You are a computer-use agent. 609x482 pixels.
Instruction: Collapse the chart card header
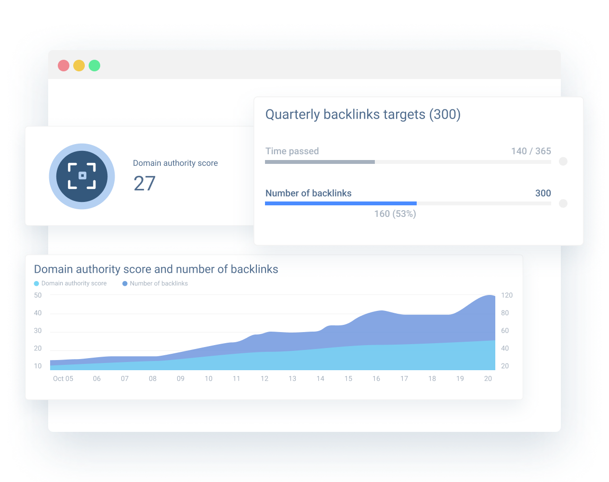(156, 269)
